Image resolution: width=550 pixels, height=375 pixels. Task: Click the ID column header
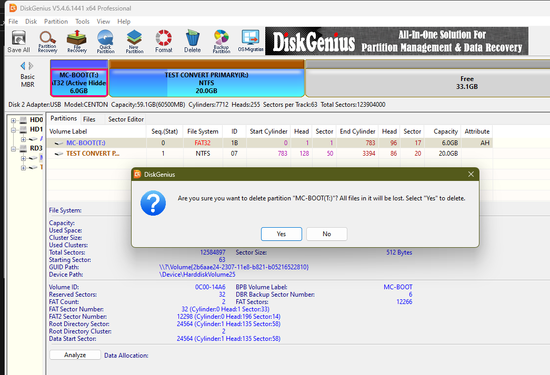[234, 131]
